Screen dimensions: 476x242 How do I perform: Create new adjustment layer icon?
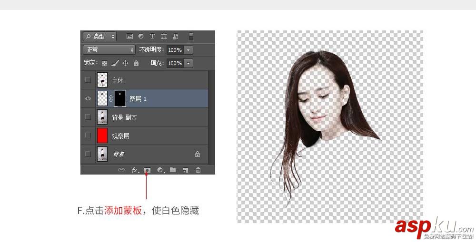point(160,170)
